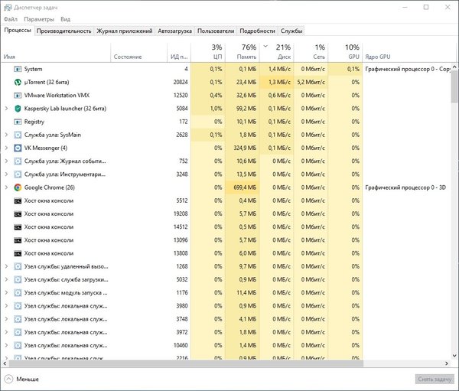
Task: Switch to the Пользователи tab
Action: click(x=216, y=31)
